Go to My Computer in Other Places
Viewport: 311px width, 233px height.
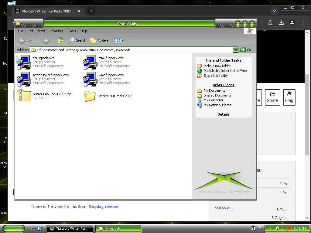(214, 100)
